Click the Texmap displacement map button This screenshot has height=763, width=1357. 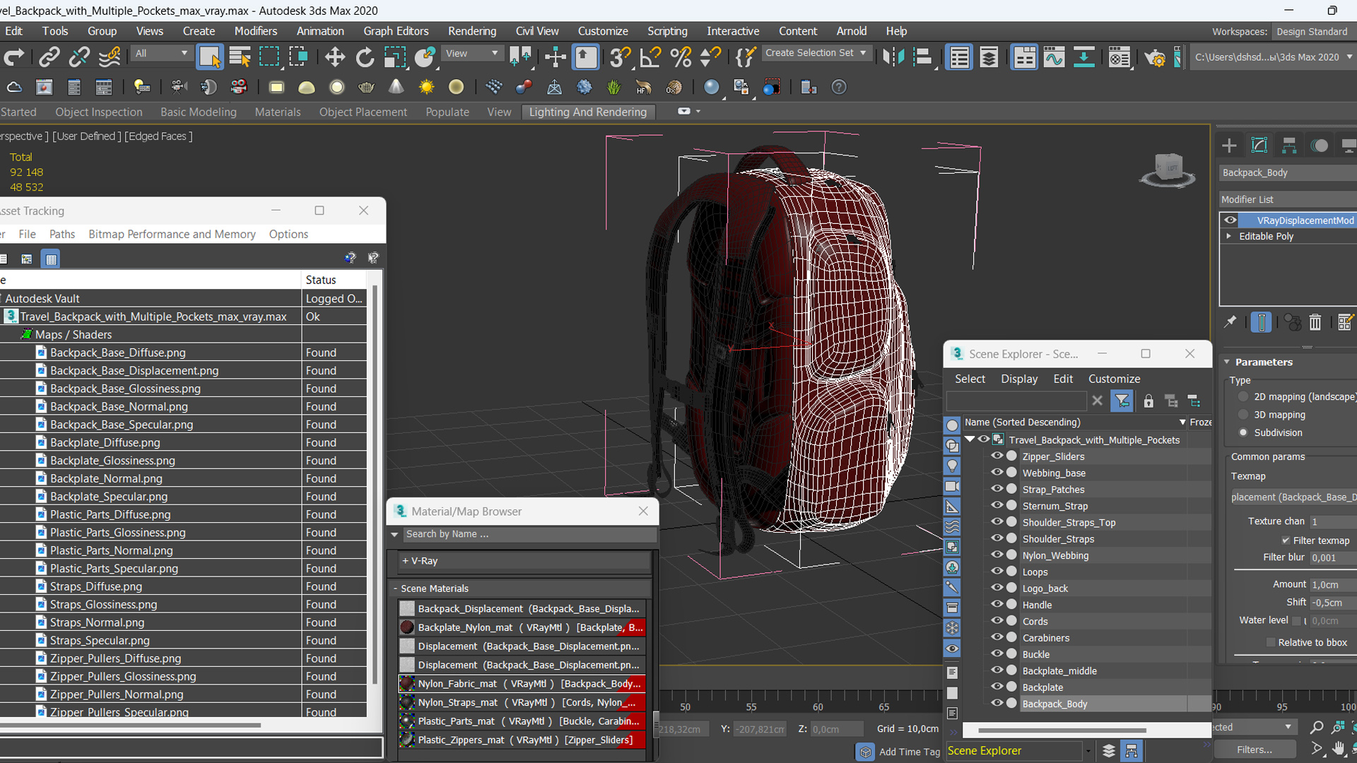1292,497
